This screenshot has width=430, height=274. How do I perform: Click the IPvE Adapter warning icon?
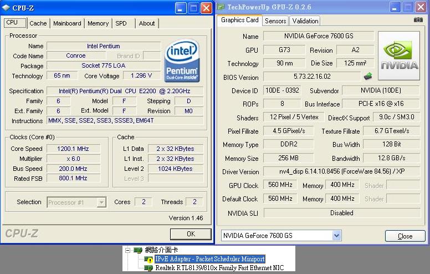pyautogui.click(x=149, y=259)
